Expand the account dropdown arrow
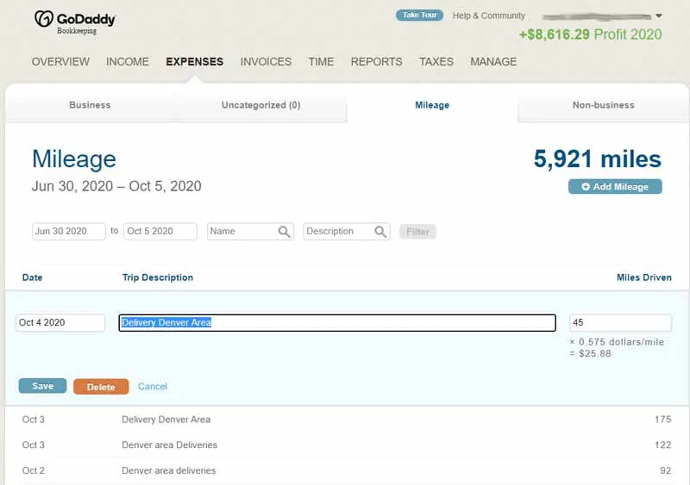This screenshot has height=485, width=690. [659, 16]
